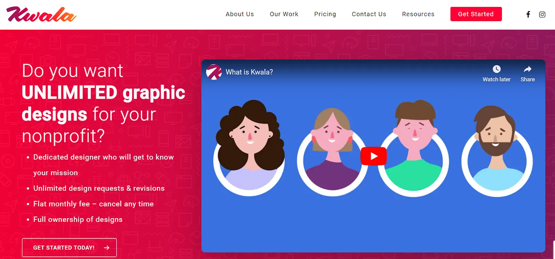Image resolution: width=555 pixels, height=259 pixels.
Task: Click the Watch later clock icon
Action: 497,69
